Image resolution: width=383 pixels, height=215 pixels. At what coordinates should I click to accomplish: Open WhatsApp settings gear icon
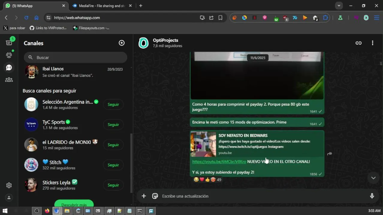[9, 185]
